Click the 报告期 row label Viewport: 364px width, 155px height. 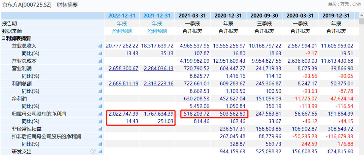pos(9,24)
